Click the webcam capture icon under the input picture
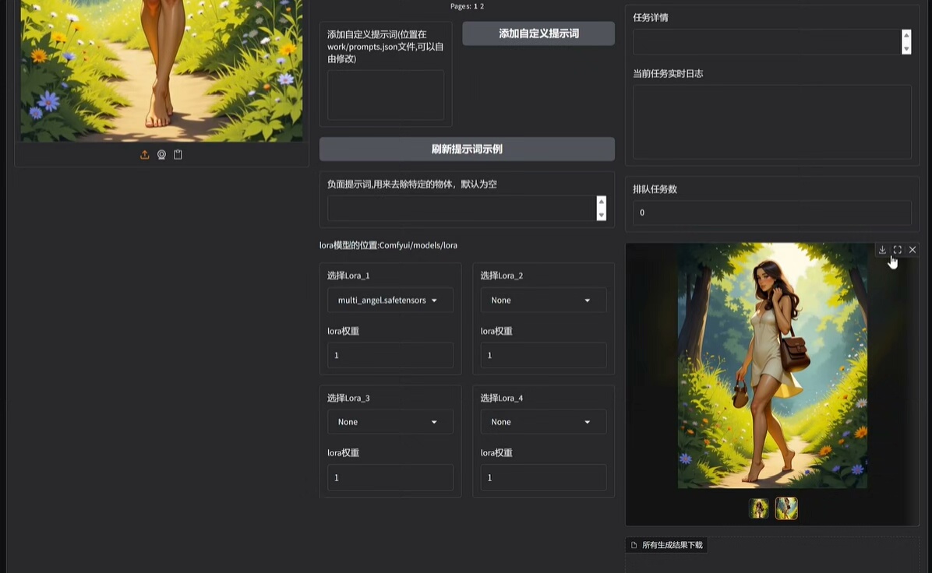Screen dimensions: 932x573 click(161, 154)
